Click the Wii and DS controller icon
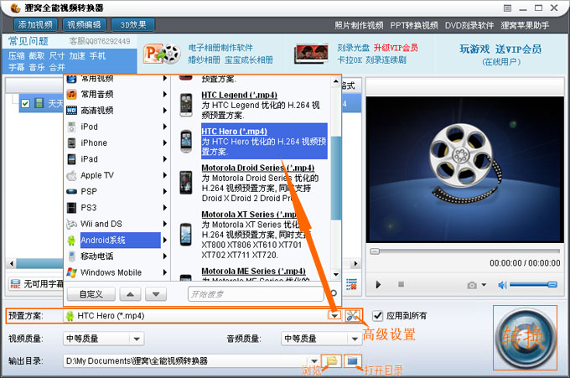The height and width of the screenshot is (378, 570). (x=71, y=224)
